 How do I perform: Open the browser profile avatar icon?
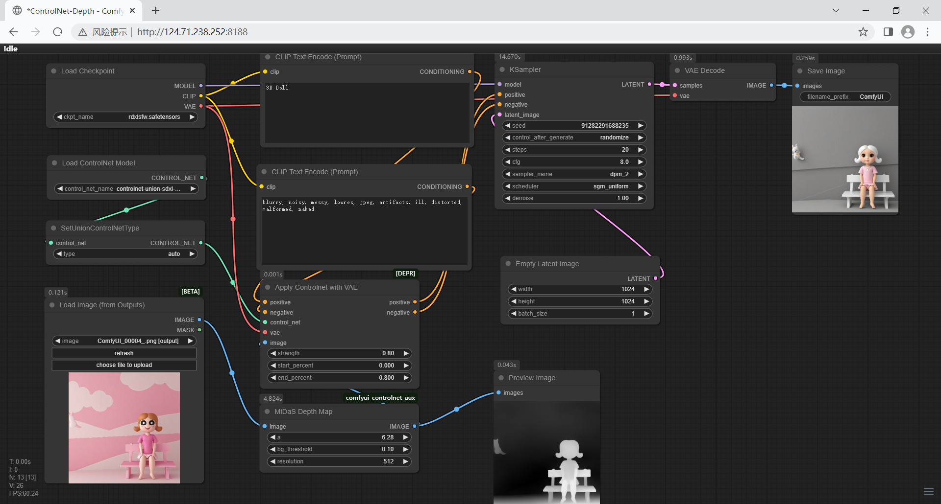[908, 32]
